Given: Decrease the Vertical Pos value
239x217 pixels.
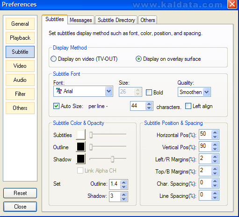Looking at the screenshot, I should (215, 149).
